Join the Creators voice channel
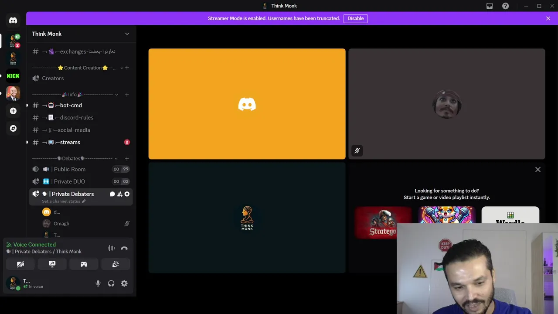 click(x=81, y=78)
